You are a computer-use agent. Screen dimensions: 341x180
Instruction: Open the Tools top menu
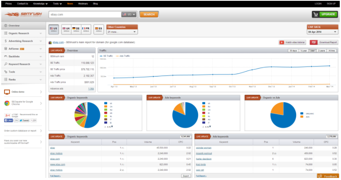click(57, 4)
